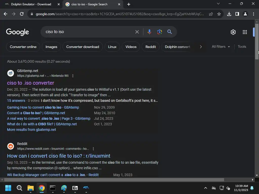259x194 pixels.
Task: Toggle Chrome side panel
Action: pos(237,14)
